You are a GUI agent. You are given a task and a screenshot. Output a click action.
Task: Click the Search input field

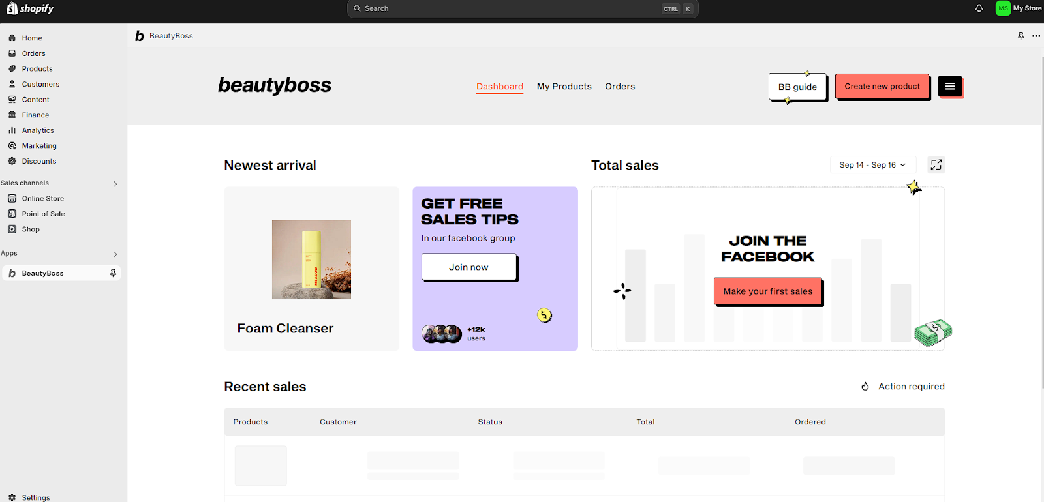pyautogui.click(x=523, y=8)
